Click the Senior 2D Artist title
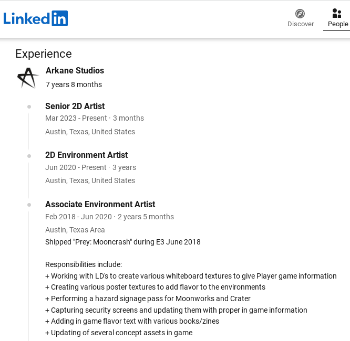 (75, 106)
